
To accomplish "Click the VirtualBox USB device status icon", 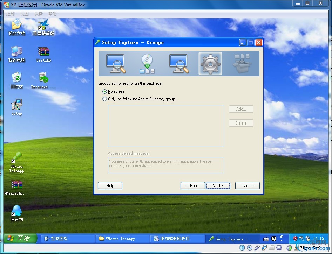I will coord(257,248).
